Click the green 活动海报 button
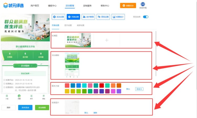The width and height of the screenshot is (197, 118). (x=42, y=108)
